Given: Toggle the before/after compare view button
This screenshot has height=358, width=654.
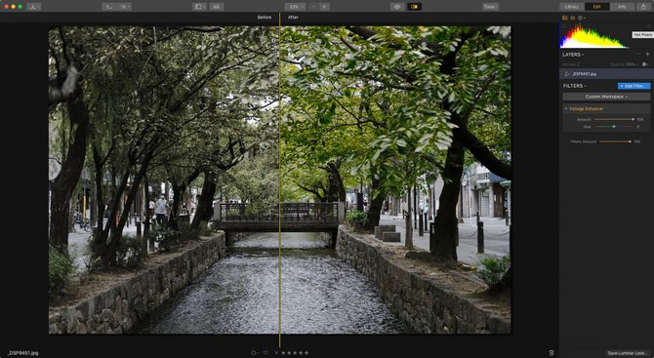Looking at the screenshot, I should click(414, 7).
